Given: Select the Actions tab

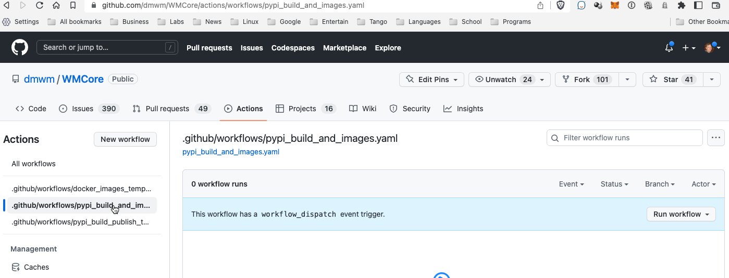Looking at the screenshot, I should click(243, 109).
